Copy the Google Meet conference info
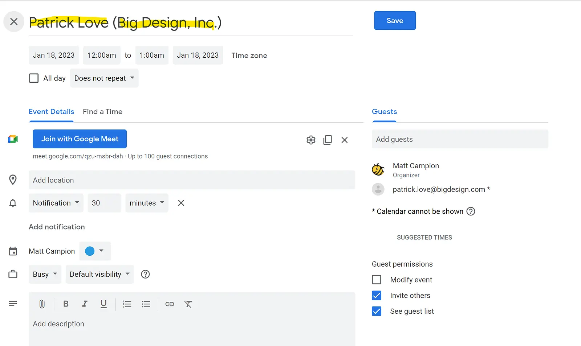The width and height of the screenshot is (581, 346). point(328,140)
